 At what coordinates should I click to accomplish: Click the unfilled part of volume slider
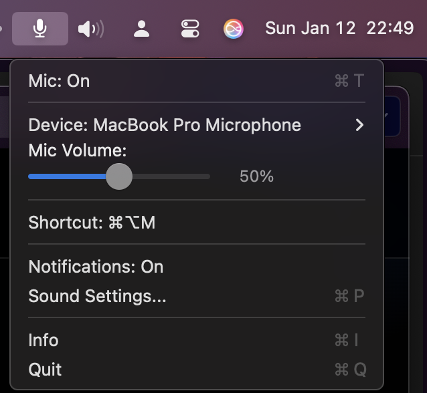(171, 176)
